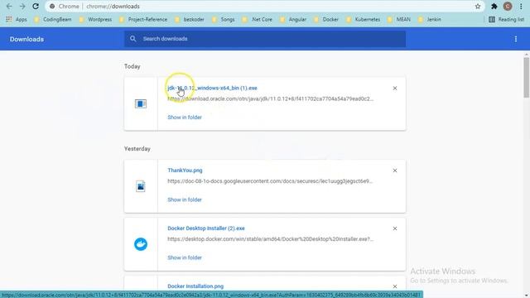
Task: Click the desktop.docker.com download URL
Action: tap(271, 239)
